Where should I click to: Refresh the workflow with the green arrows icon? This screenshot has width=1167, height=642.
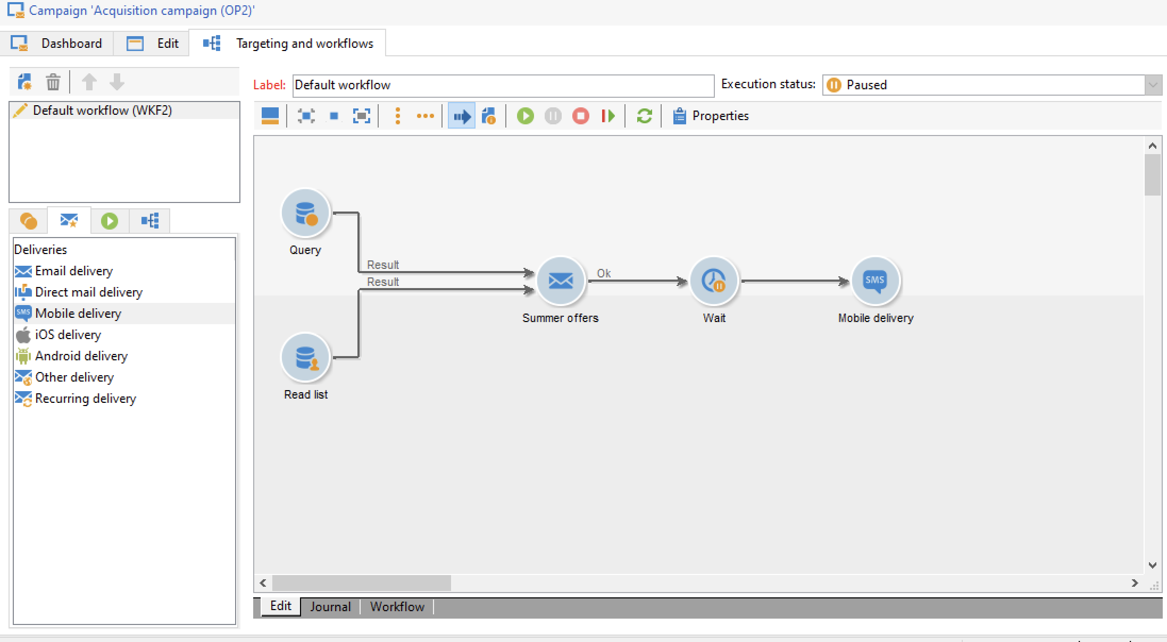[x=644, y=116]
